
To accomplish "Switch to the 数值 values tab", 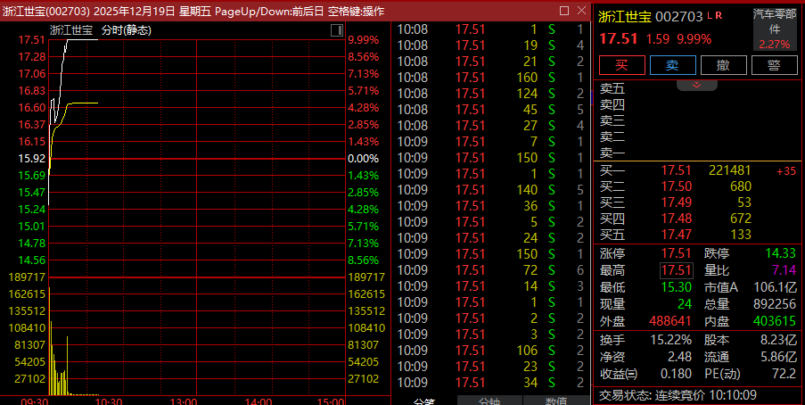I will click(556, 400).
